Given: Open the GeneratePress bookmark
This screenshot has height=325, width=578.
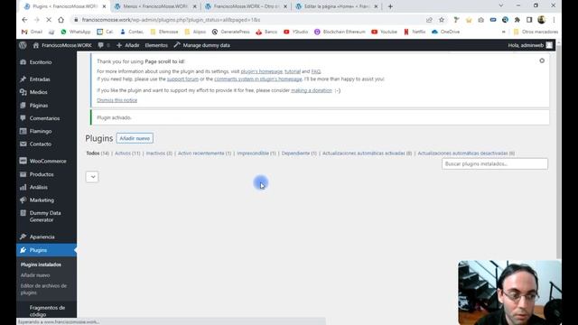Looking at the screenshot, I should point(231,32).
